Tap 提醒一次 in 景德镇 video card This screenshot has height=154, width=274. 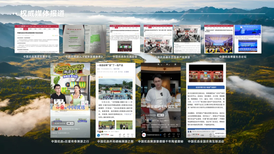pos(161,115)
